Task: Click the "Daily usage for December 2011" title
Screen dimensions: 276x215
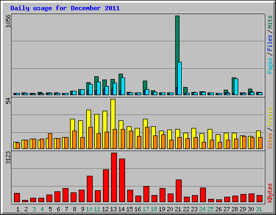Action: click(x=65, y=8)
